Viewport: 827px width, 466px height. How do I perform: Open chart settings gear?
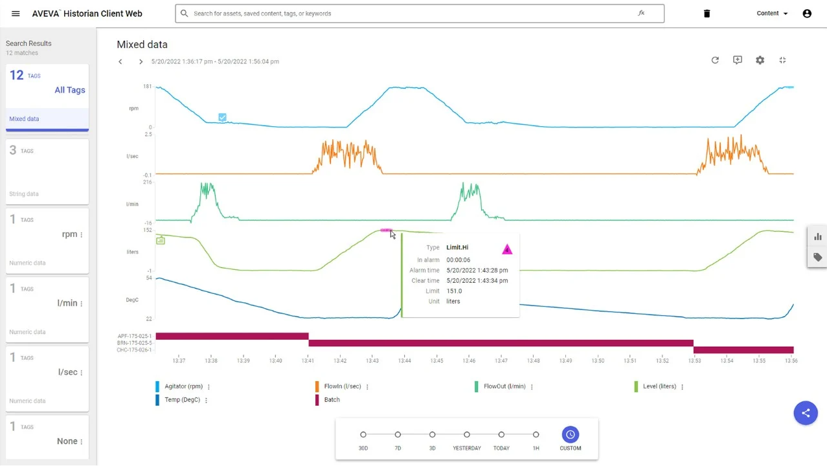pyautogui.click(x=760, y=60)
